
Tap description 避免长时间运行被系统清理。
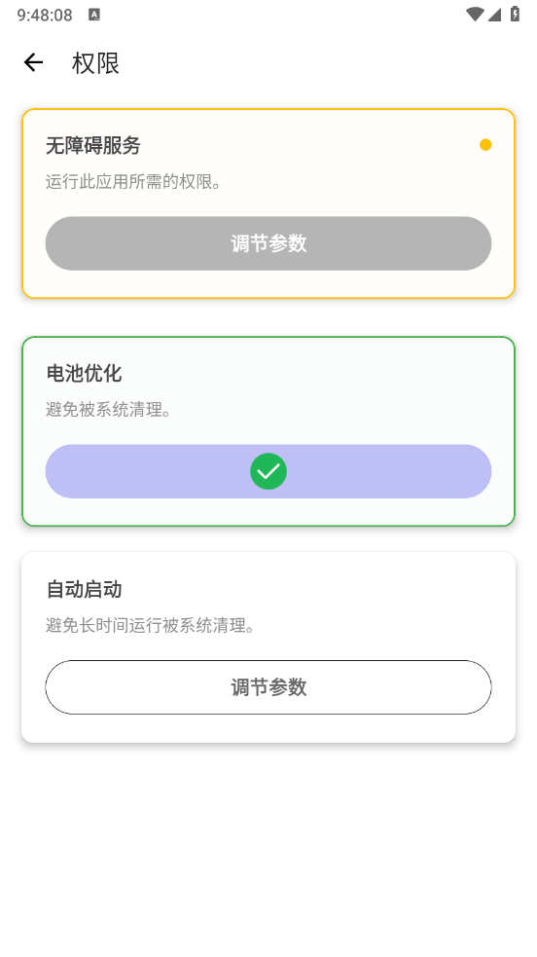click(x=151, y=626)
